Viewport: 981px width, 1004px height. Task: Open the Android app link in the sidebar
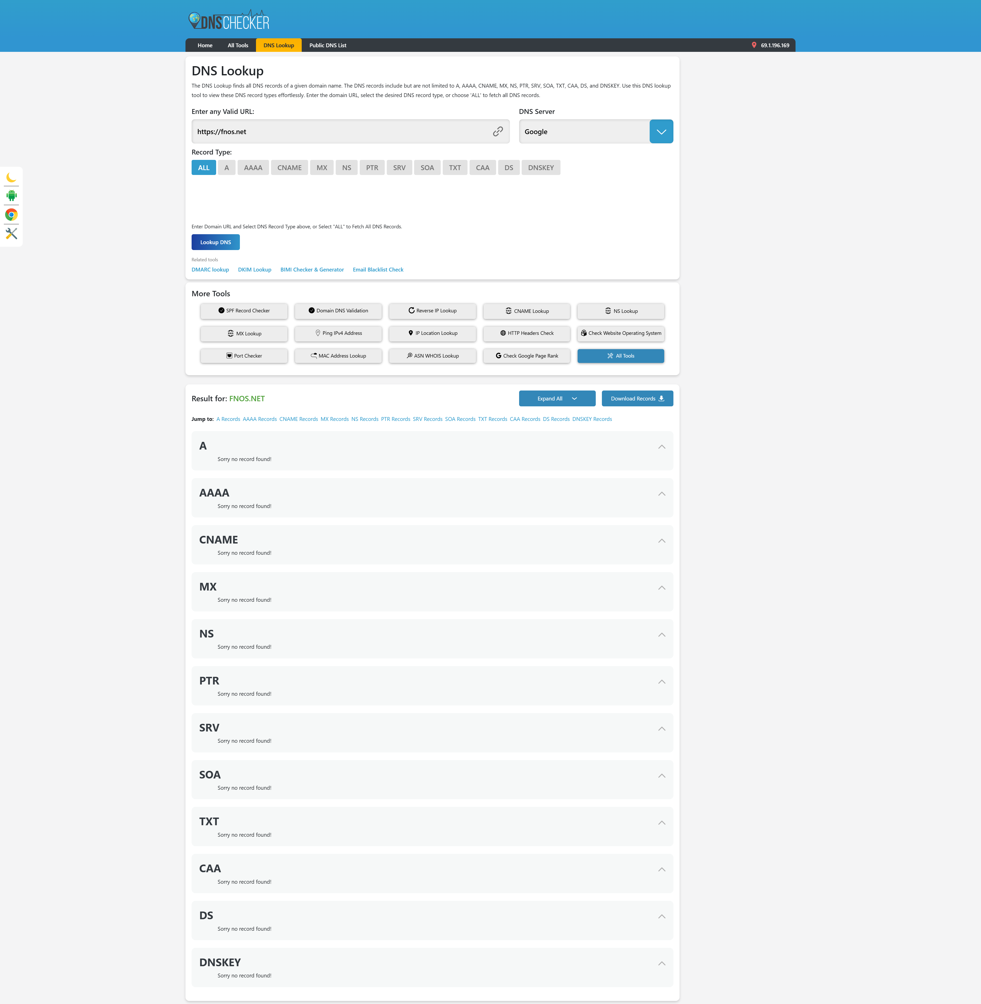pos(11,196)
